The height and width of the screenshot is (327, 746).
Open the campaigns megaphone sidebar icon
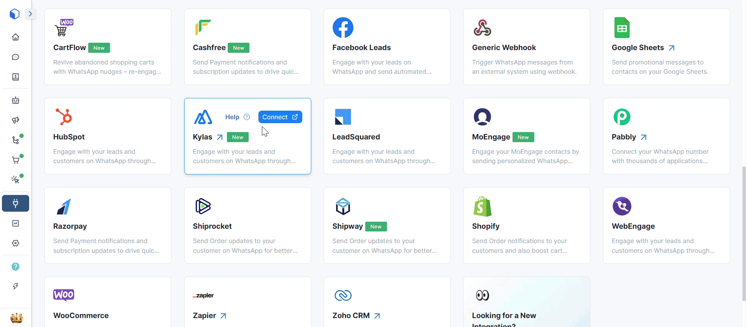16,120
